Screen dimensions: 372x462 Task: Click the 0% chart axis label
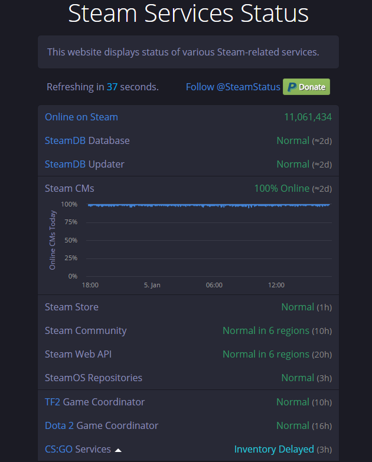[x=73, y=276]
